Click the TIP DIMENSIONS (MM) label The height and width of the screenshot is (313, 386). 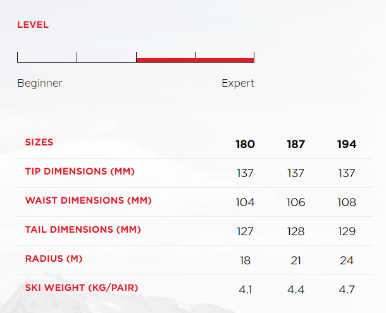[x=80, y=171]
